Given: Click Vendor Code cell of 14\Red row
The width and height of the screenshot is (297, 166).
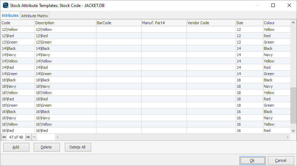Looking at the screenshot, I should tap(211, 67).
